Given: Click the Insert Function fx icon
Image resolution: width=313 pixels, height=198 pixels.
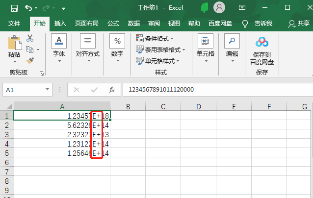Looking at the screenshot, I should [112, 90].
